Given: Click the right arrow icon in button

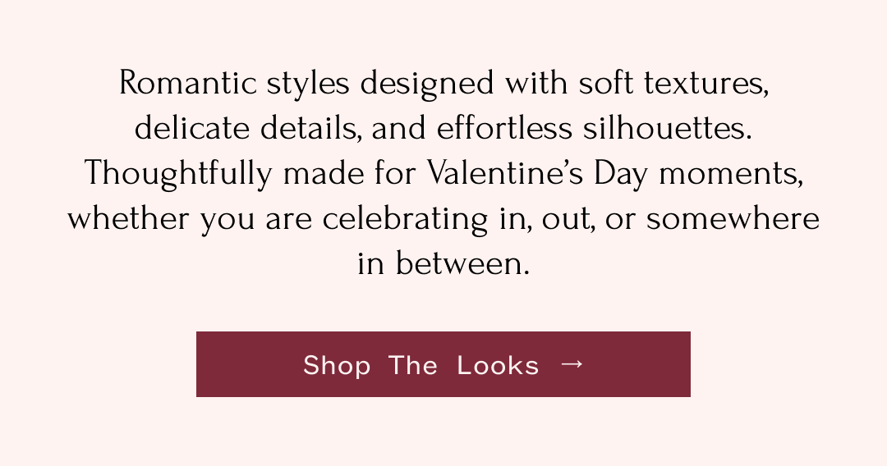Looking at the screenshot, I should pyautogui.click(x=572, y=363).
